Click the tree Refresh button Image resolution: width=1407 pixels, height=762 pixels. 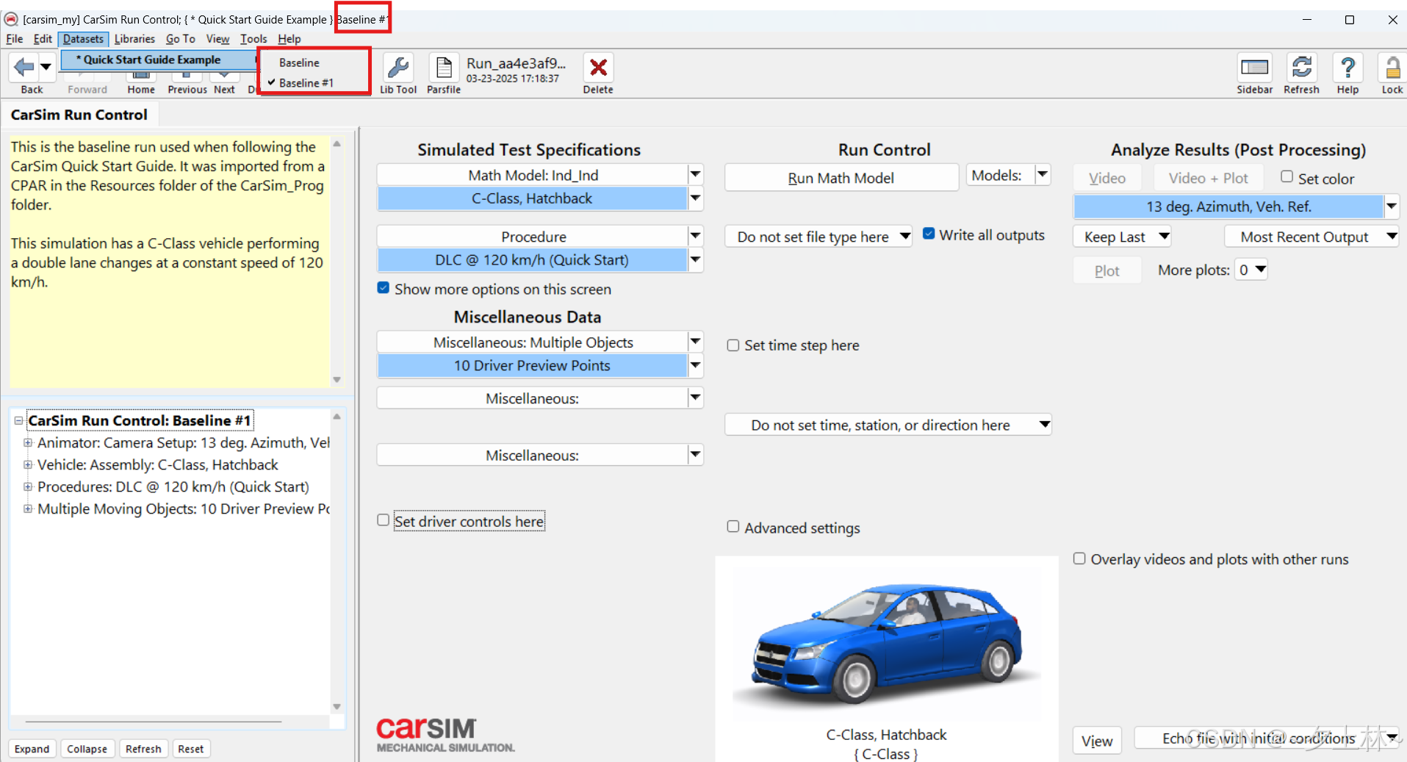(x=143, y=749)
